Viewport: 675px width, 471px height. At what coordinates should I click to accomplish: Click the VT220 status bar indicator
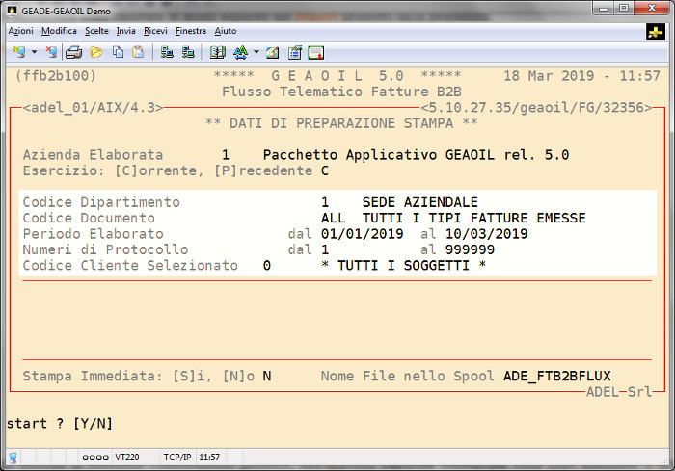coord(127,457)
